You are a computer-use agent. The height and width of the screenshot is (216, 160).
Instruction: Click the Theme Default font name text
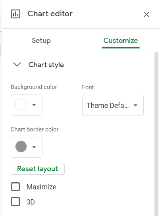click(x=108, y=106)
